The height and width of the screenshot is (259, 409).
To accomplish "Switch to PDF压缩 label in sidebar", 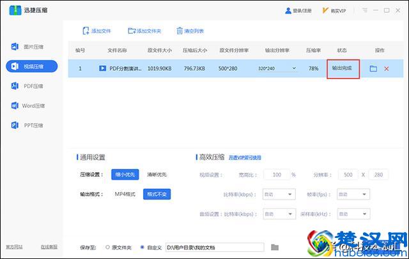I will (33, 86).
